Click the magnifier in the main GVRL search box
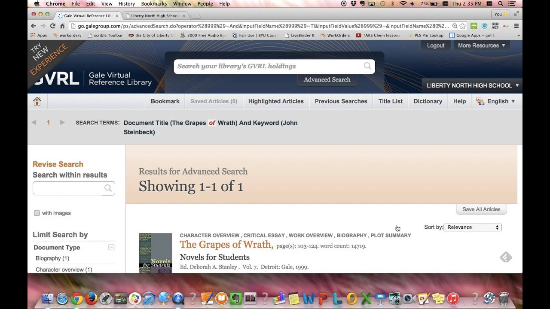Image resolution: width=550 pixels, height=309 pixels. tap(367, 66)
